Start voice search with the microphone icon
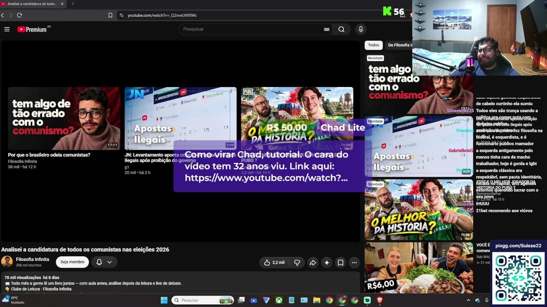Image resolution: width=547 pixels, height=307 pixels. coord(361,29)
